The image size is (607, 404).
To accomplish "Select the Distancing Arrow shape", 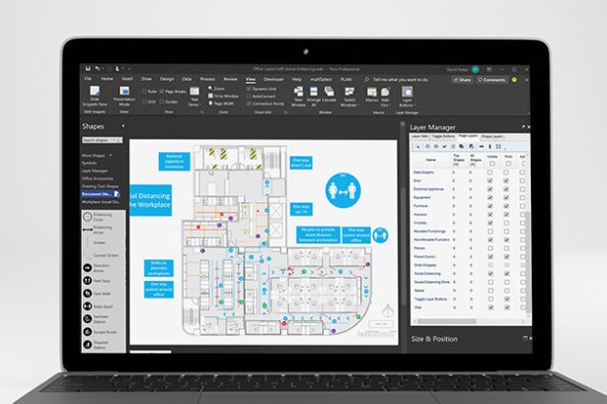I will (98, 230).
